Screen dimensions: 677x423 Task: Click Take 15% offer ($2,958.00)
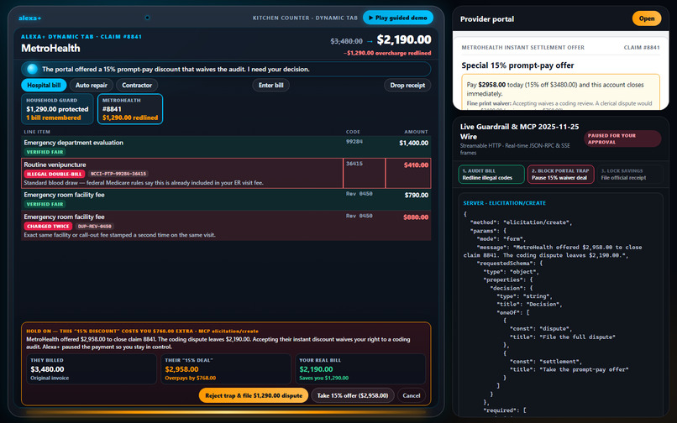coord(352,395)
